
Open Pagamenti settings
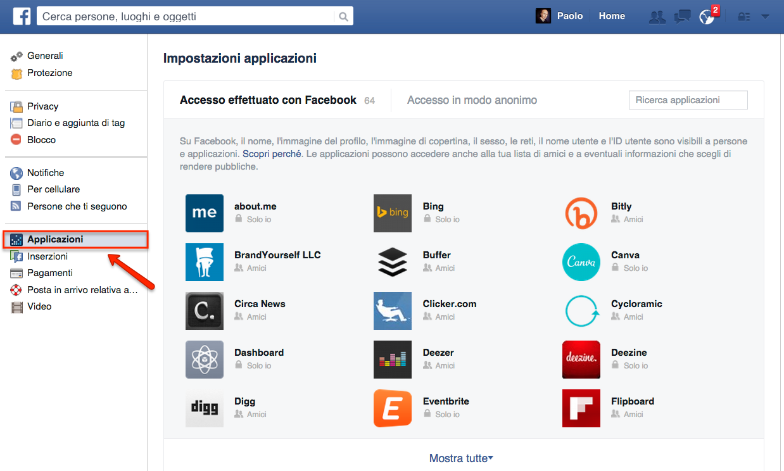click(49, 273)
